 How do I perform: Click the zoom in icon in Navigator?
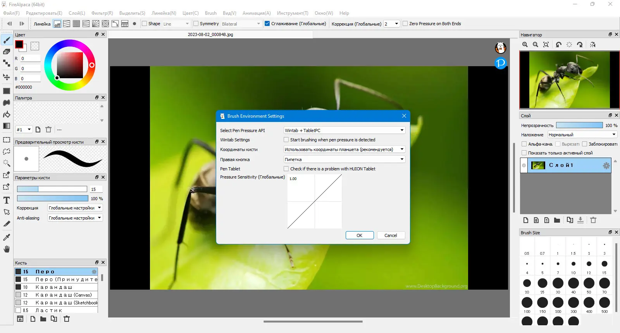525,45
